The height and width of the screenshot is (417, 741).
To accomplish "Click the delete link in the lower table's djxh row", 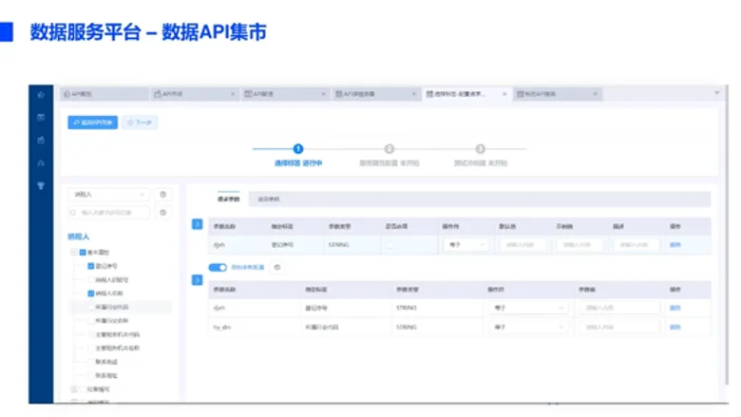I will (675, 308).
